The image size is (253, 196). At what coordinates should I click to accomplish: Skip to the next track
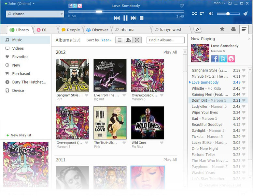coord(134,18)
